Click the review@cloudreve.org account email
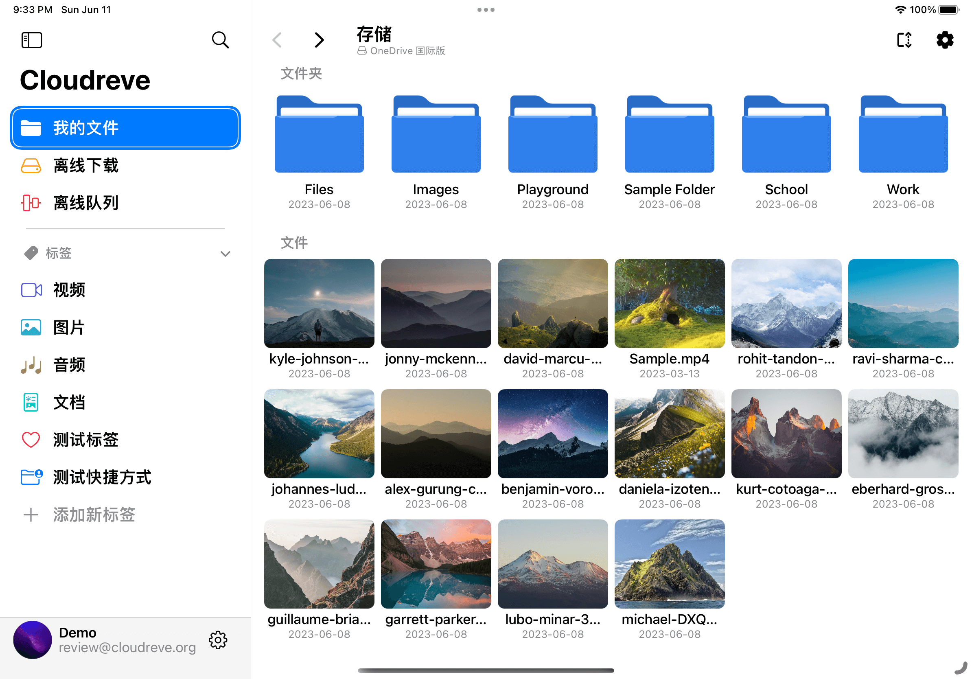This screenshot has width=972, height=679. tap(127, 647)
